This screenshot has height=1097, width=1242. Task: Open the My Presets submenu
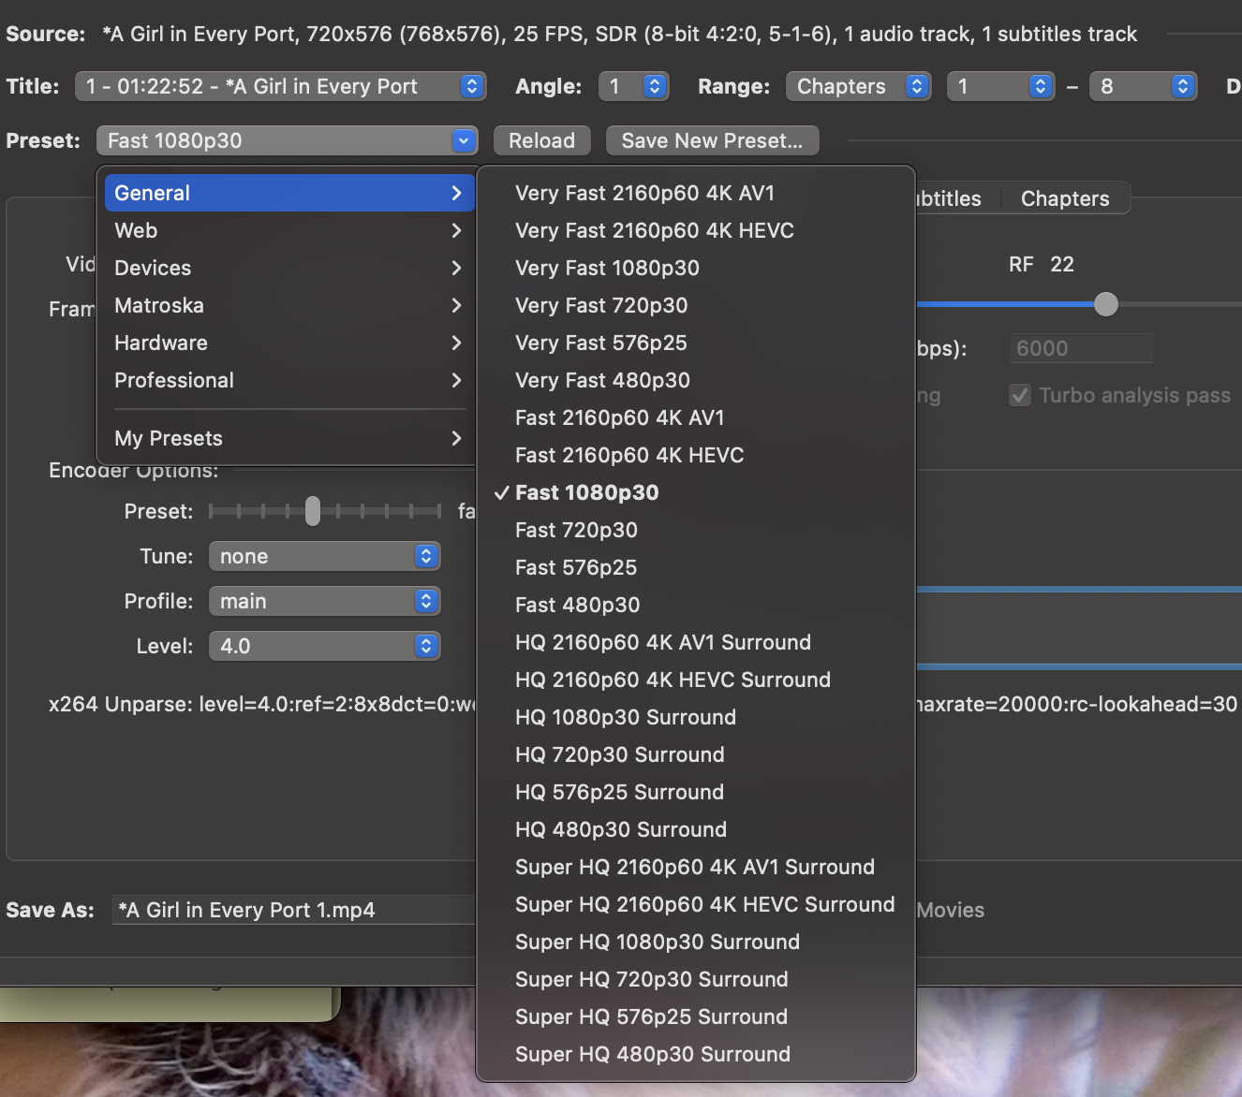(289, 438)
